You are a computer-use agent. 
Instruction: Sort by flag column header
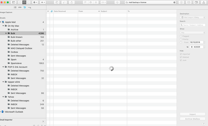(x=48, y=11)
